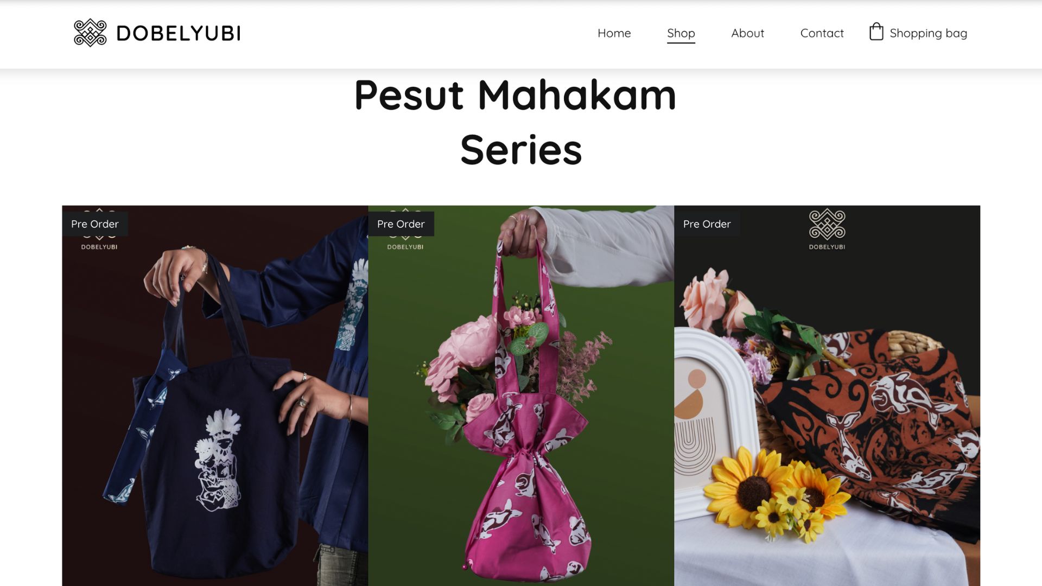This screenshot has height=586, width=1042.
Task: Click the Dobelyubi knot logo icon
Action: pyautogui.click(x=90, y=33)
